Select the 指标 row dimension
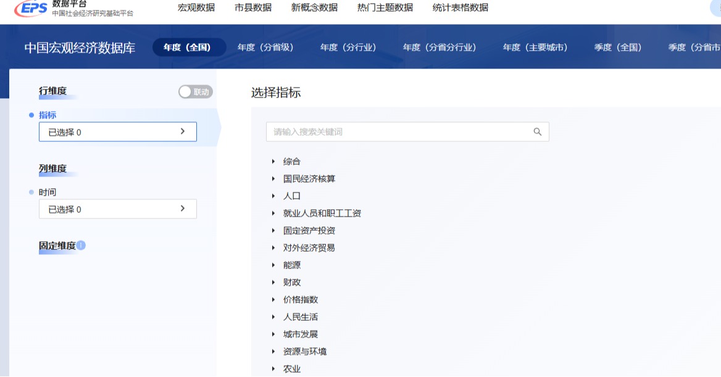Image resolution: width=721 pixels, height=377 pixels. pyautogui.click(x=48, y=115)
